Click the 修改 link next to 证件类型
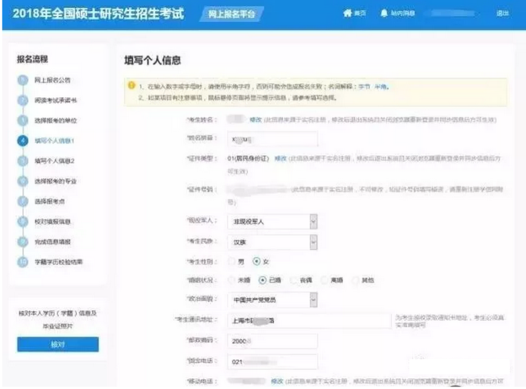Viewport: 526px width, 389px height. (280, 158)
